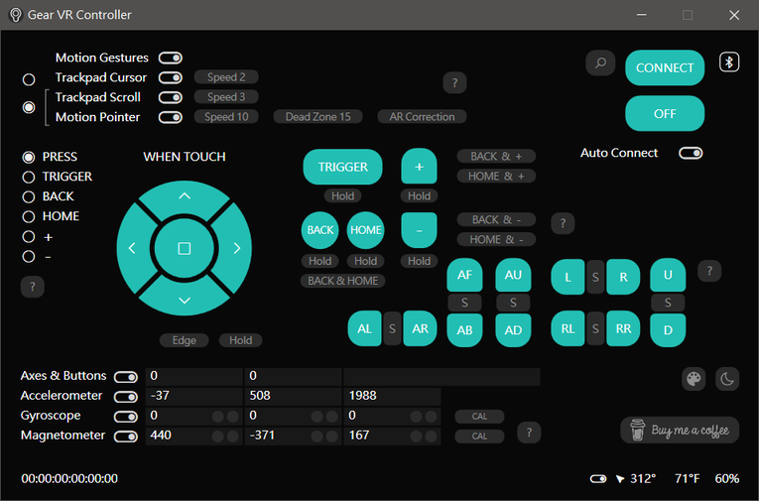Click the BACK & HOME combo button

pos(342,281)
